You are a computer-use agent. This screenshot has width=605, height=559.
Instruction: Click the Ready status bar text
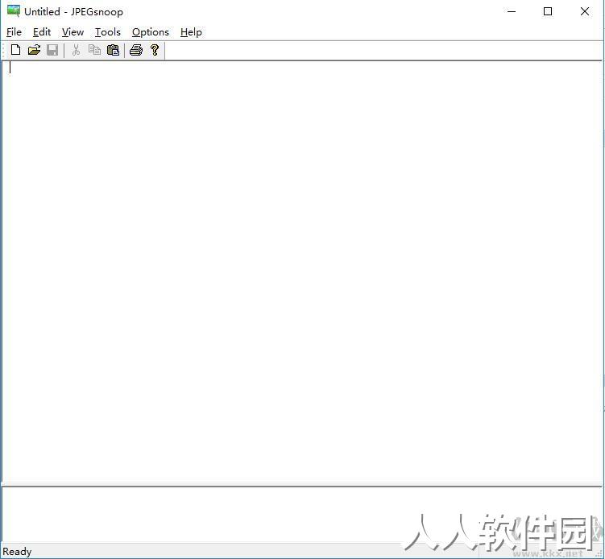[x=17, y=552]
